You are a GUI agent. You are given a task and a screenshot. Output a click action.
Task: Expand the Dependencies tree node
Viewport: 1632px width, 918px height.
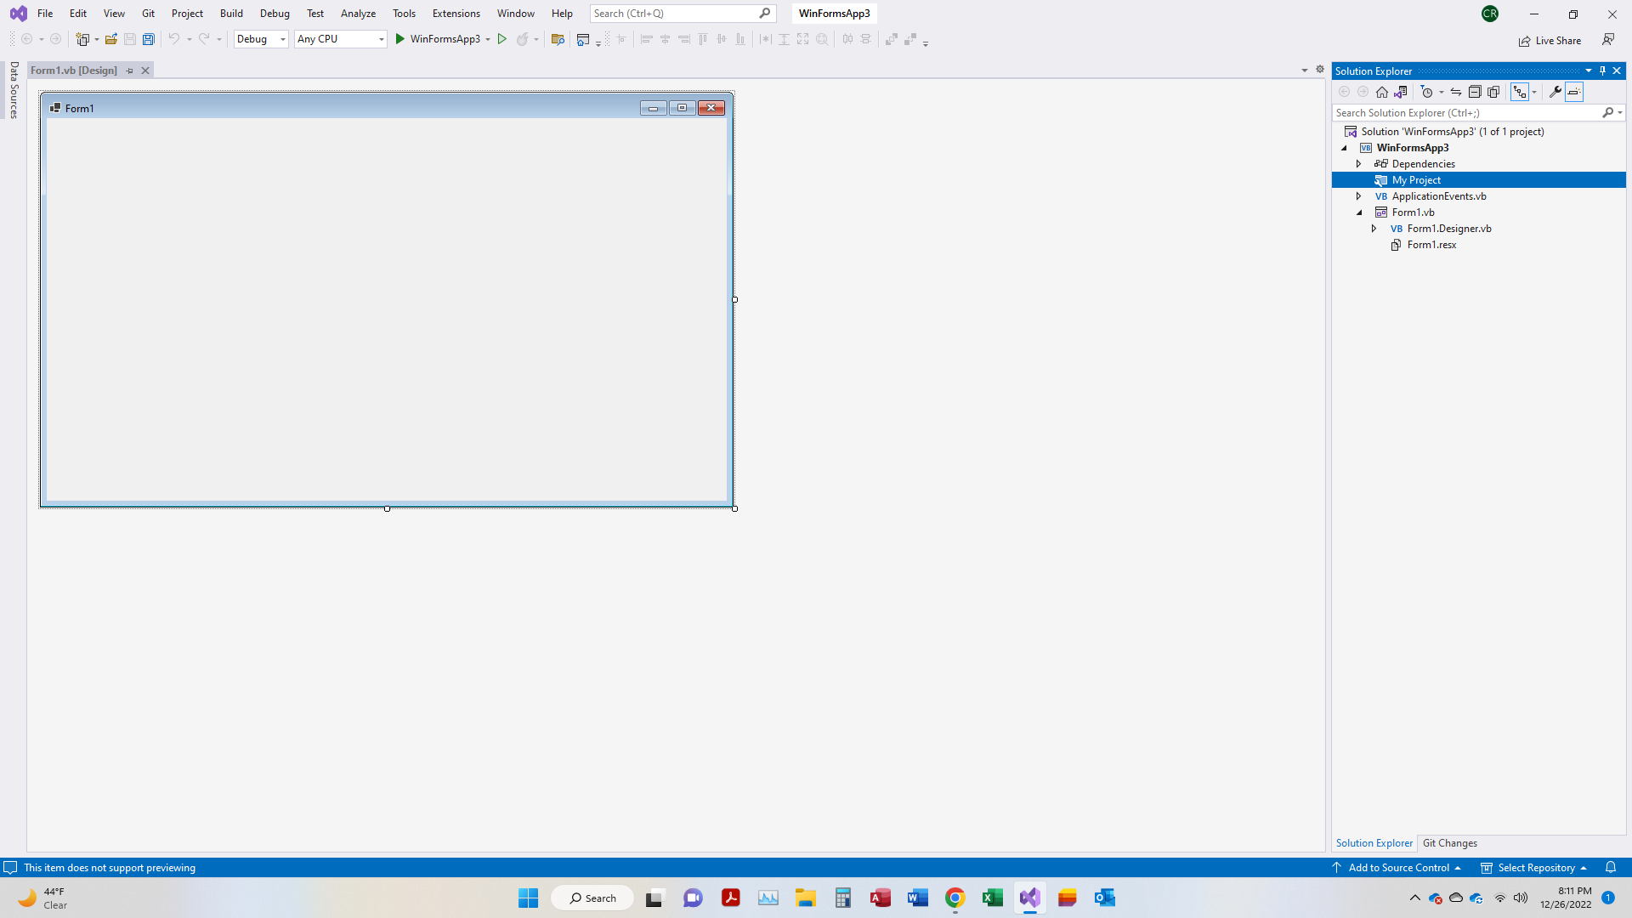point(1358,164)
